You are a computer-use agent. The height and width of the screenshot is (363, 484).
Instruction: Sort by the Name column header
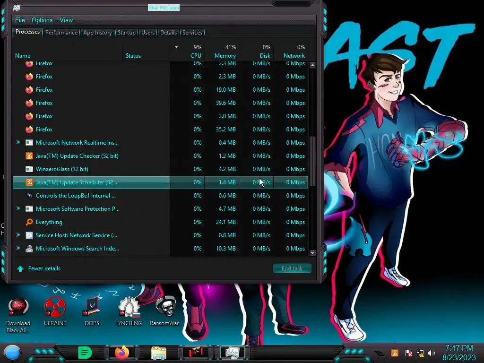pyautogui.click(x=23, y=56)
